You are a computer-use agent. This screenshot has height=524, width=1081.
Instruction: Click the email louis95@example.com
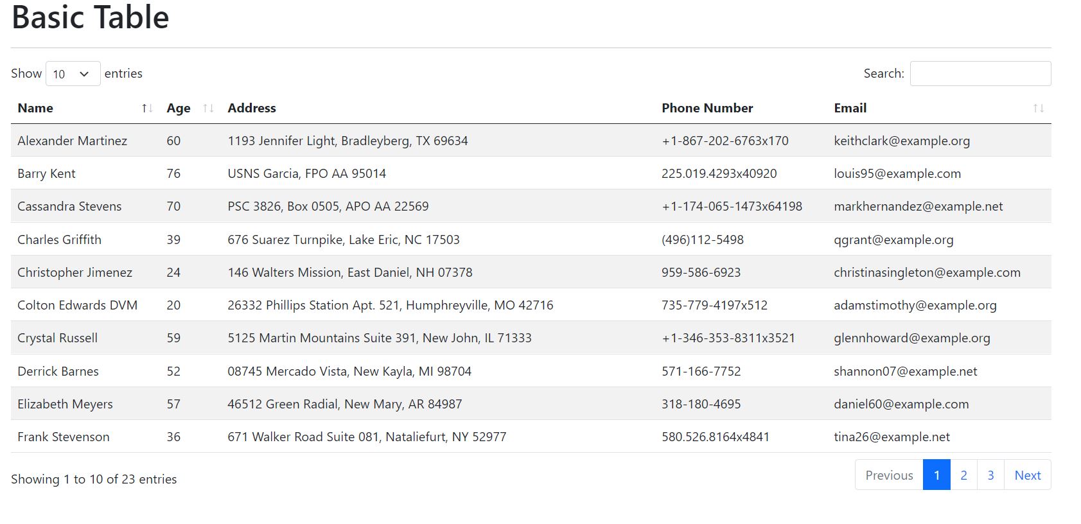[x=897, y=173]
